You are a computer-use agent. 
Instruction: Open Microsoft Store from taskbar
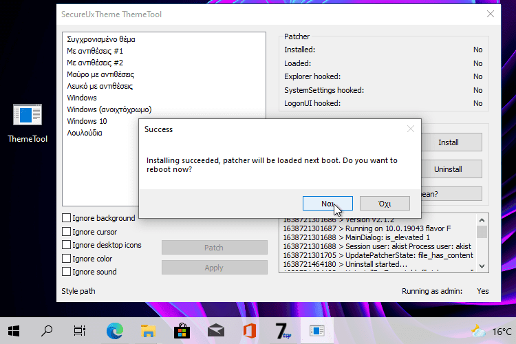coord(182,331)
